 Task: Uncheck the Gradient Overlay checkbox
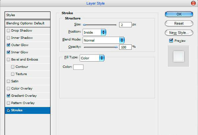click(8, 96)
